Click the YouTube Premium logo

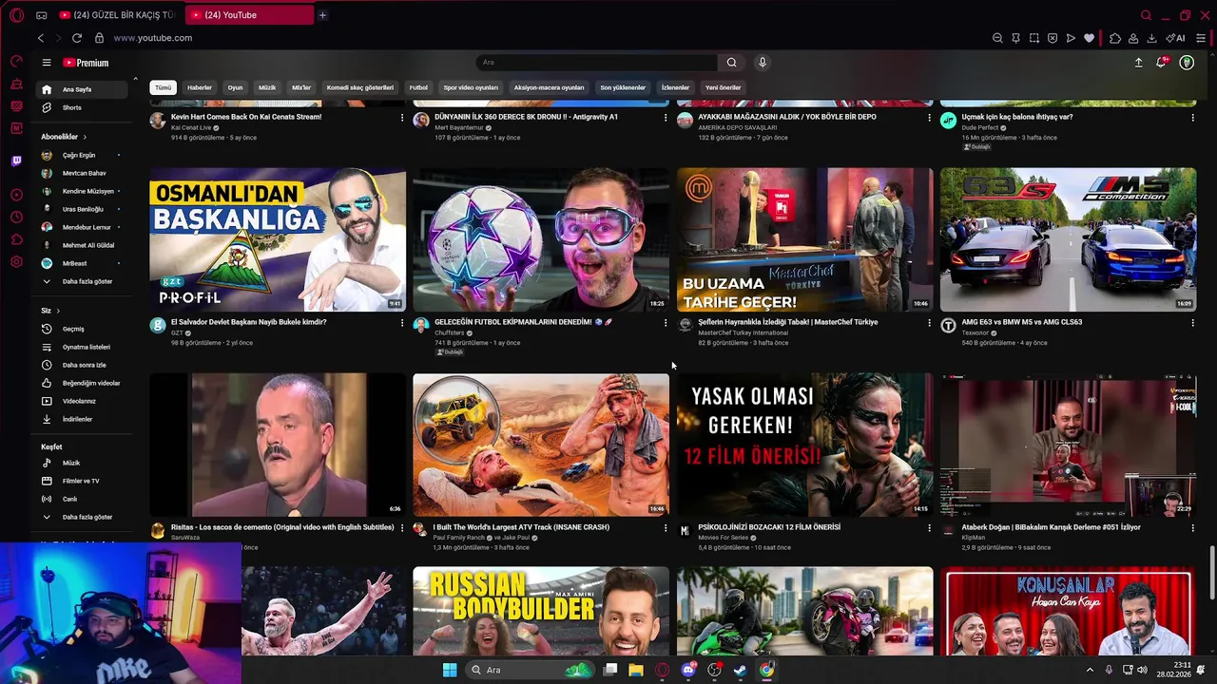[86, 63]
